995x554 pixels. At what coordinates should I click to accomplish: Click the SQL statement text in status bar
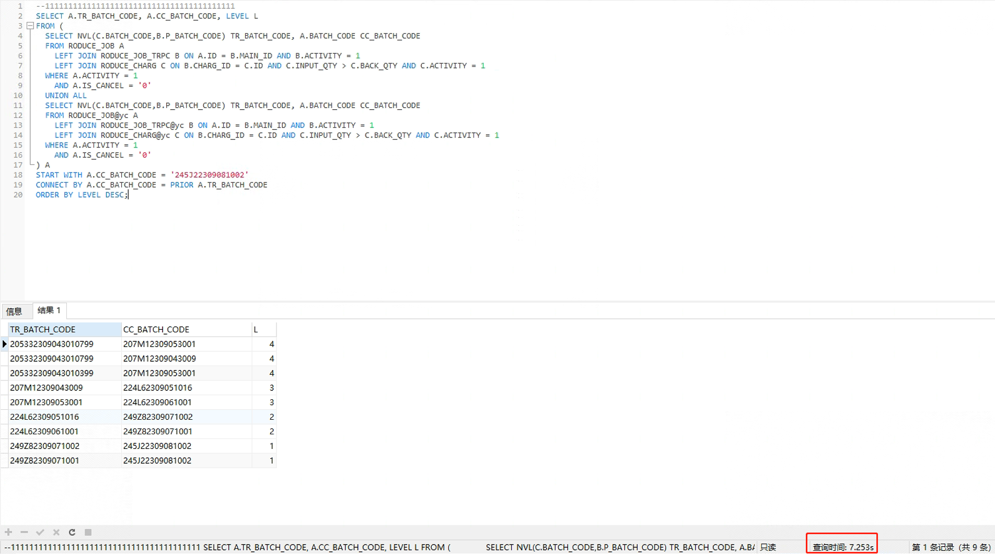pyautogui.click(x=379, y=547)
